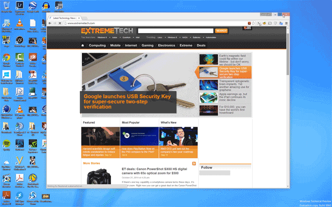Open the Gaming navigation menu
The width and height of the screenshot is (332, 207).
147,46
